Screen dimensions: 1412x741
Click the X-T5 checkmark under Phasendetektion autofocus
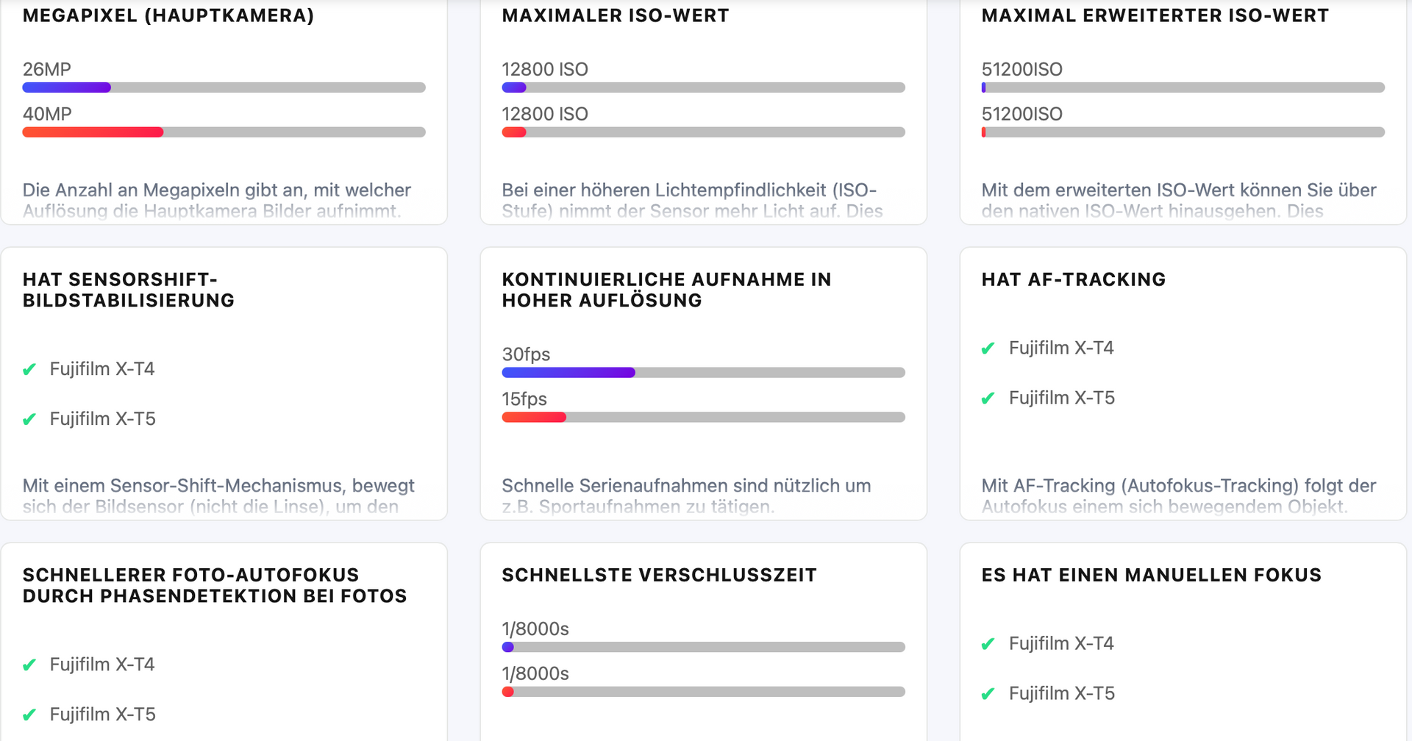29,715
